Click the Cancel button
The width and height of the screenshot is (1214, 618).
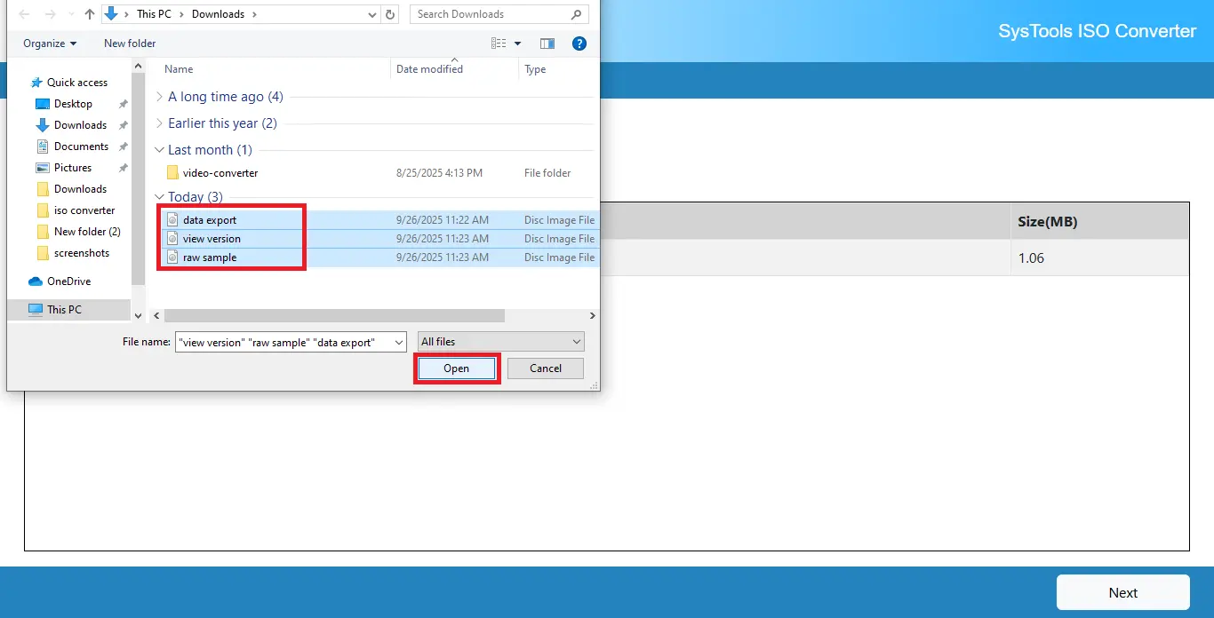point(546,368)
